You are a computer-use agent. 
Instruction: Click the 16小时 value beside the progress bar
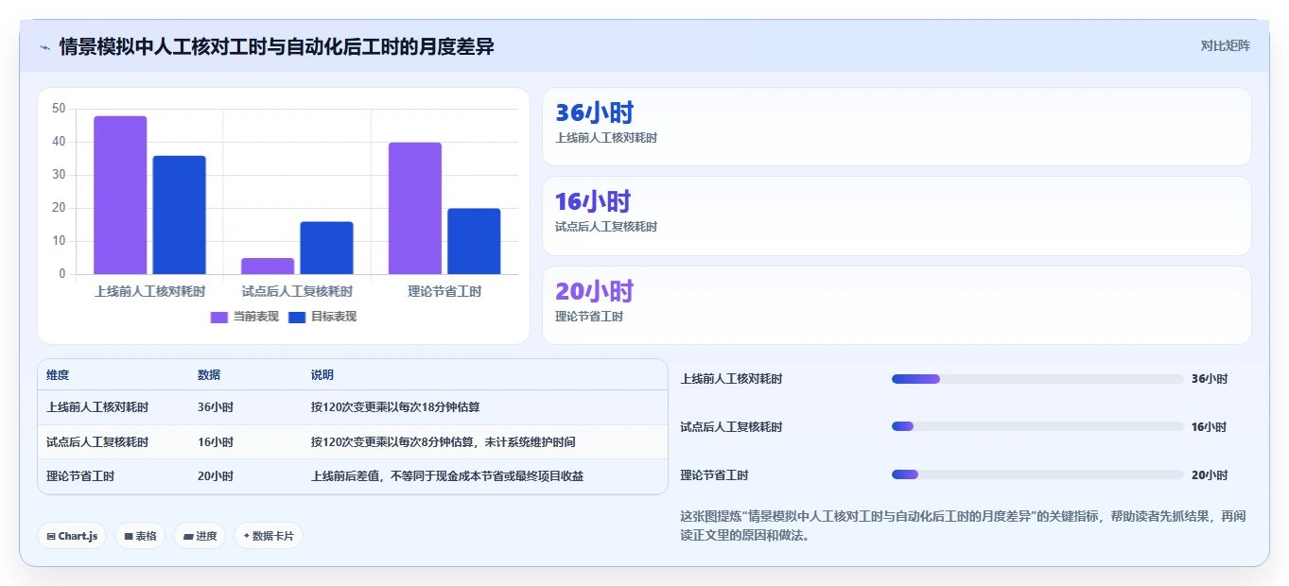1210,427
